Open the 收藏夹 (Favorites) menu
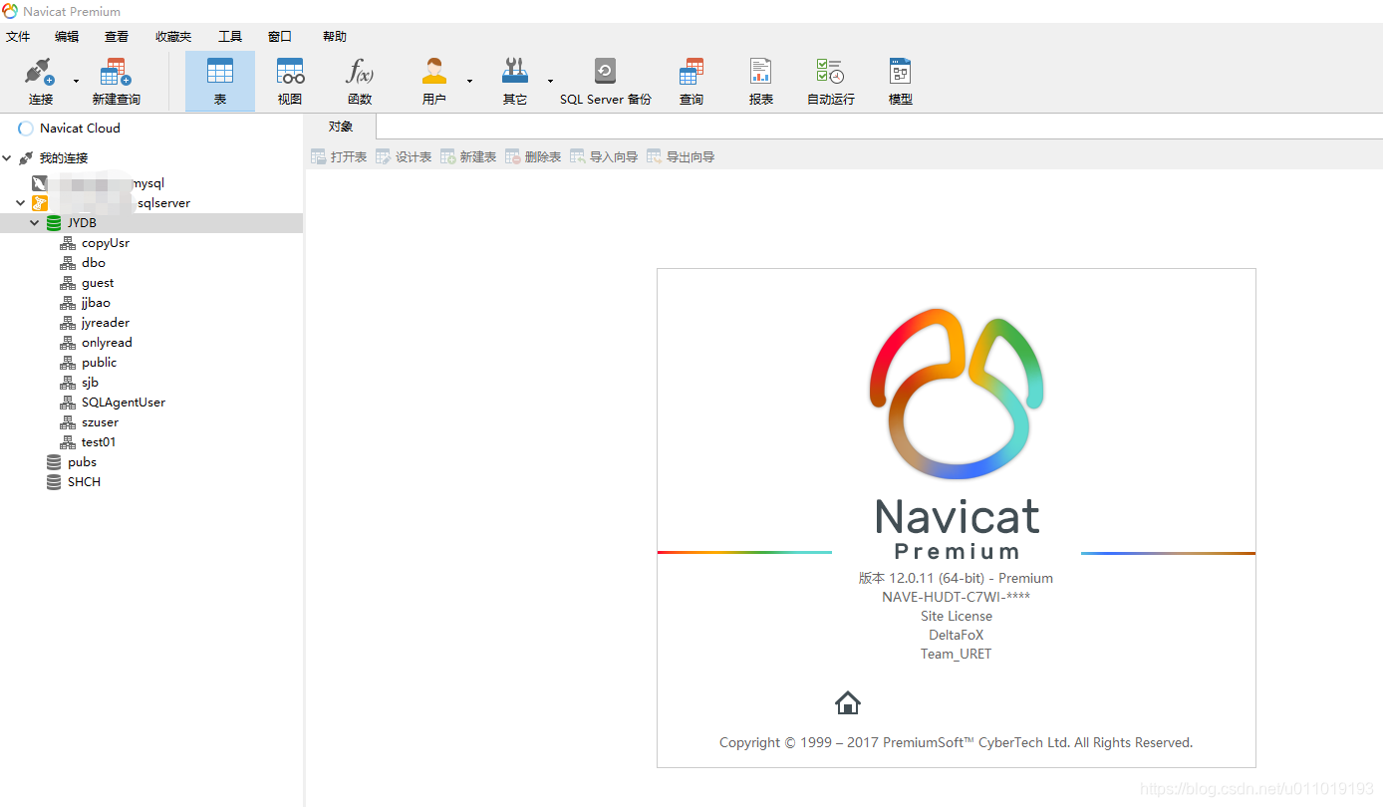The height and width of the screenshot is (807, 1383). point(173,37)
